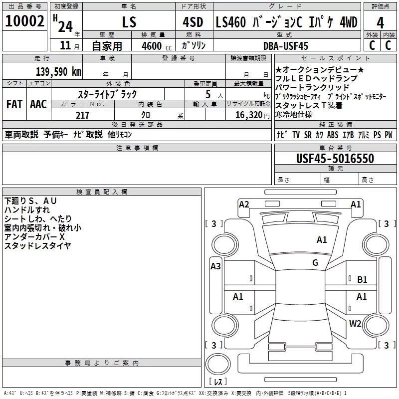Screen dimensions: 399x399
Task: Click the A2 damage mark on diagram
Action: [244, 204]
